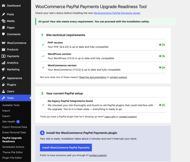Click the Learn why link

110,117
